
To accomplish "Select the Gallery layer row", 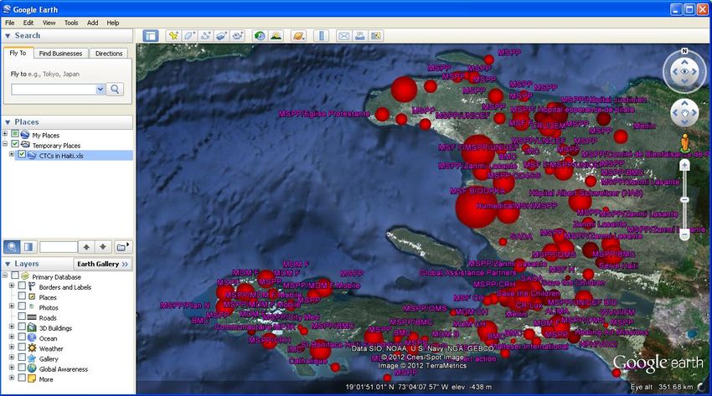I will [48, 359].
